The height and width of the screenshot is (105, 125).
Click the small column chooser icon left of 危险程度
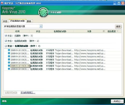pos(104,31)
